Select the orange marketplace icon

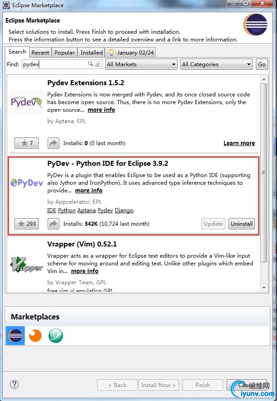click(x=35, y=336)
